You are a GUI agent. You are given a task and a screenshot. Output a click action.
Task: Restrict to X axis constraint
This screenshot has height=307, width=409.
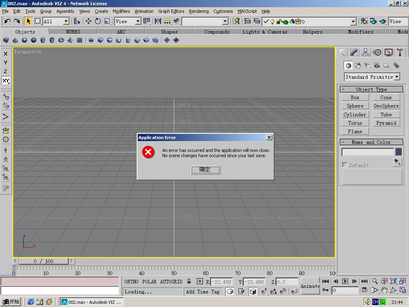(x=6, y=54)
